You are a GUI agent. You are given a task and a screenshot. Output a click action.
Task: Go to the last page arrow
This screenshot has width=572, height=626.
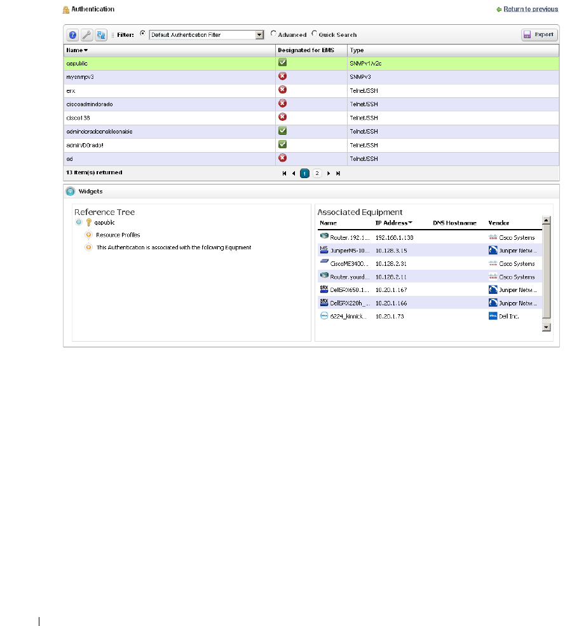click(x=338, y=173)
